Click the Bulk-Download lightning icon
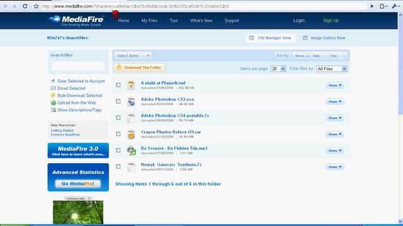 [x=53, y=95]
